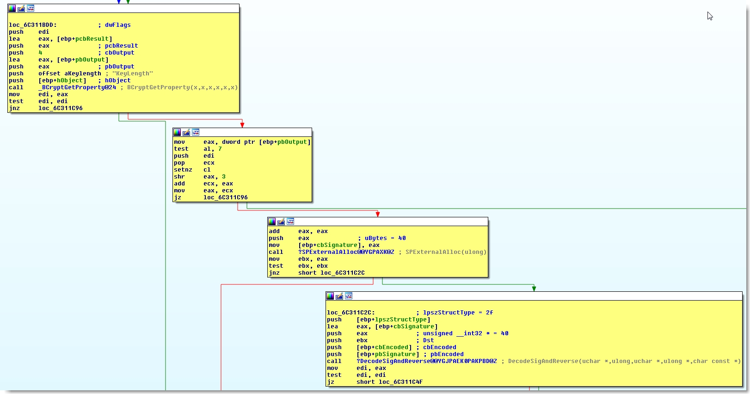
Task: Change node color of the loc_6C311C2C block
Action: [330, 296]
